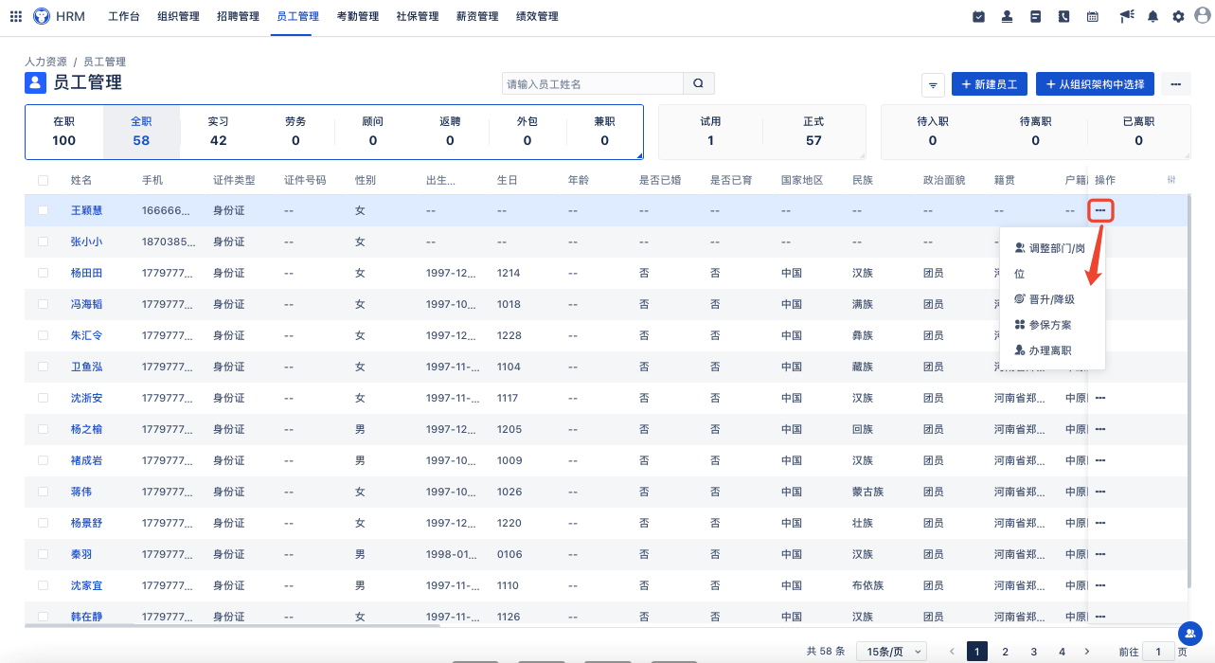Open the more options button beside 从组织架构中选择
Image resolution: width=1215 pixels, height=663 pixels.
tap(1175, 84)
